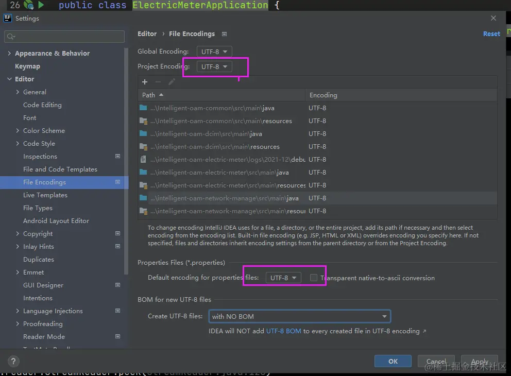
Task: Open the UTF-8 BOM link
Action: [x=283, y=331]
